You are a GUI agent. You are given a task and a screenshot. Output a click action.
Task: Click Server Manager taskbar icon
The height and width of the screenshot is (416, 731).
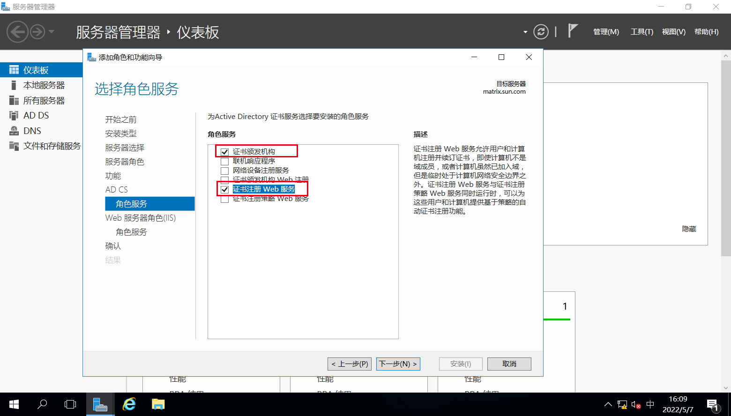point(100,404)
